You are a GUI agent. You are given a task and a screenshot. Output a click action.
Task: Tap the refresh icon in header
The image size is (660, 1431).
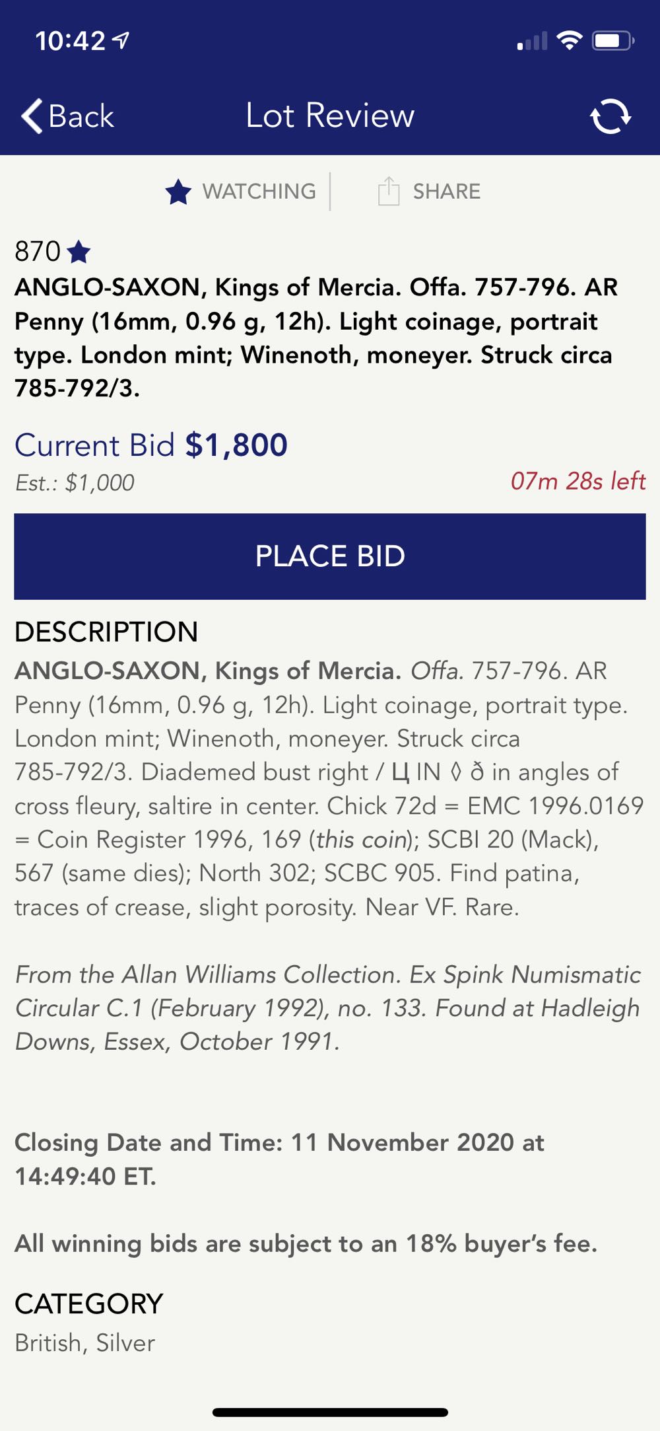coord(610,116)
